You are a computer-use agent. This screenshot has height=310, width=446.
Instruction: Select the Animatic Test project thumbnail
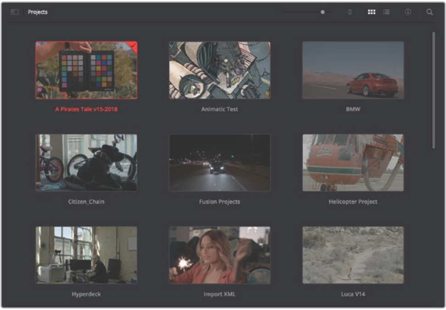pyautogui.click(x=220, y=70)
